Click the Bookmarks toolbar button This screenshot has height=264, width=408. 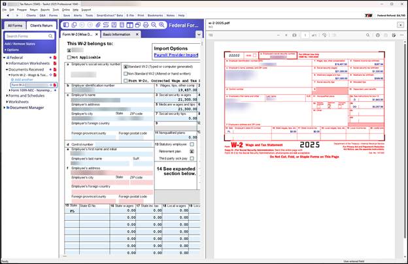click(155, 15)
